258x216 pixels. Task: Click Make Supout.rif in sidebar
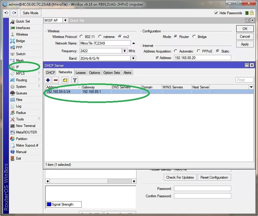point(26,145)
